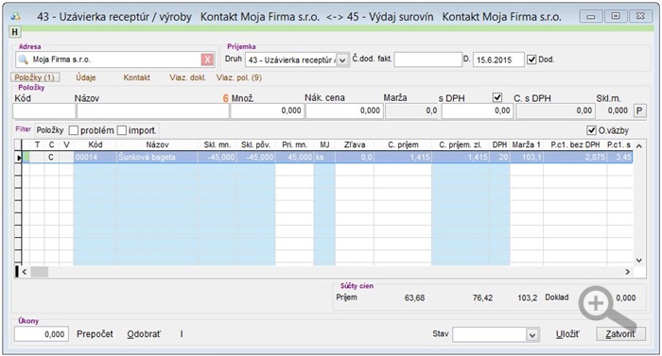The width and height of the screenshot is (662, 356).
Task: Enable the problém filter checkbox
Action: (74, 130)
